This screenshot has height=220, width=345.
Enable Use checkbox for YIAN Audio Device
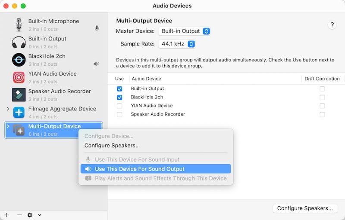(119, 106)
